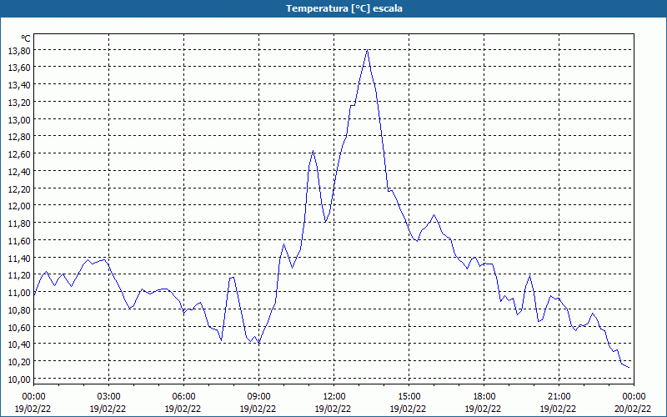Click the 12,40 scale label

[x=19, y=172]
